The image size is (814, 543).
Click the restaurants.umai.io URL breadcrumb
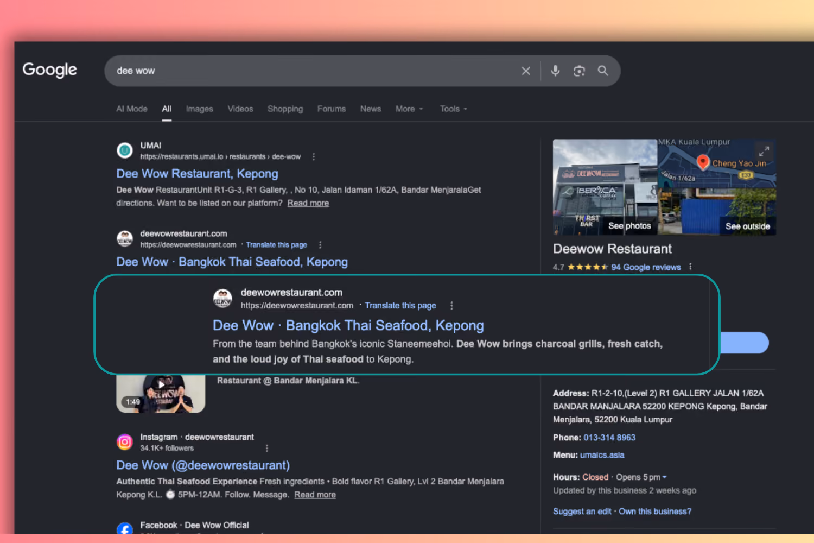pos(220,157)
